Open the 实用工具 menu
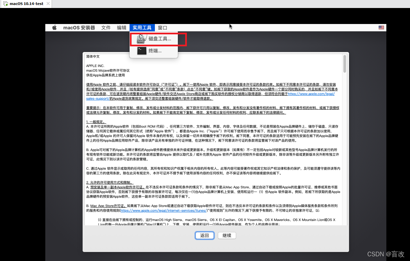410x261 pixels. point(142,28)
